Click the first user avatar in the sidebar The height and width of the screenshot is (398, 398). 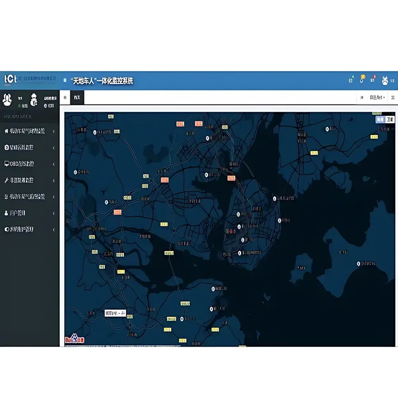7,99
